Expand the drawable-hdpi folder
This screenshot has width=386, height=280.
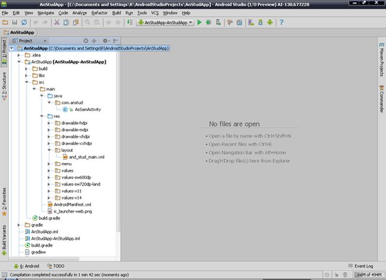click(49, 123)
